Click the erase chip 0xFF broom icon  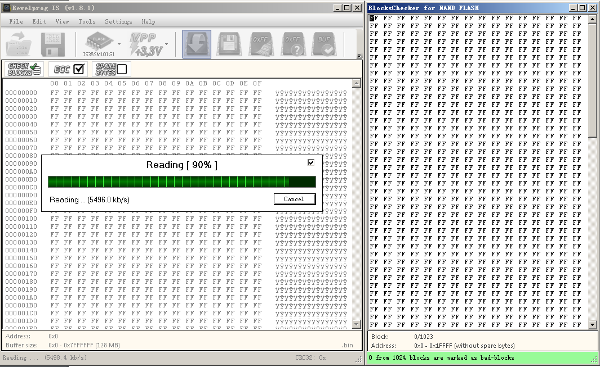pyautogui.click(x=260, y=44)
